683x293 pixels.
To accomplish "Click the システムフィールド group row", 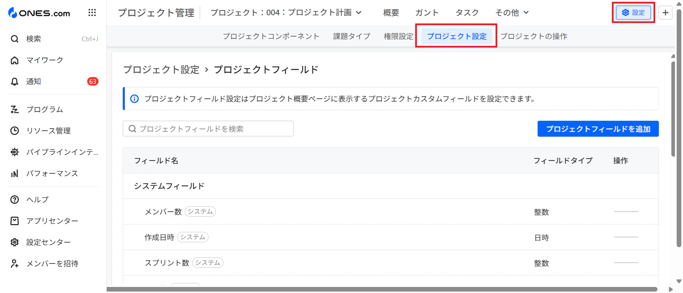I will point(391,186).
